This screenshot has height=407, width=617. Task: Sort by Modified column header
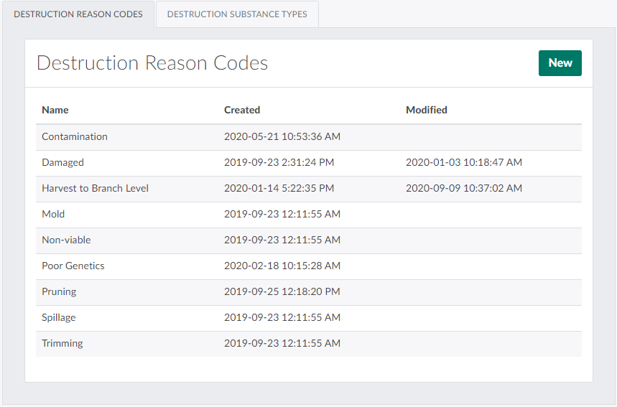tap(426, 110)
